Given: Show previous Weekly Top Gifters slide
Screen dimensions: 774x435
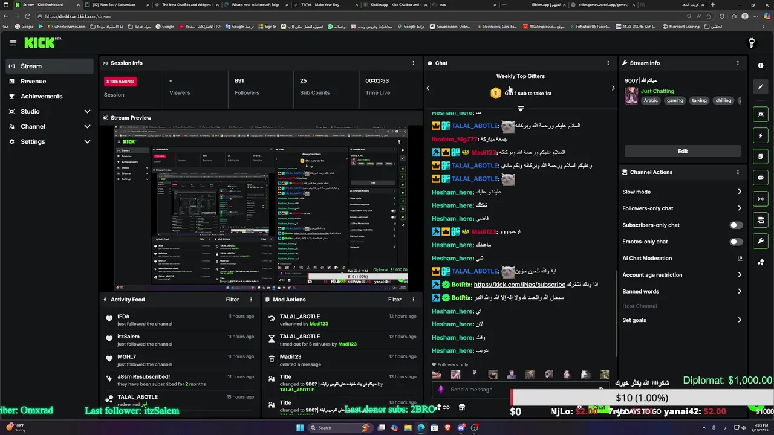Looking at the screenshot, I should [x=428, y=88].
